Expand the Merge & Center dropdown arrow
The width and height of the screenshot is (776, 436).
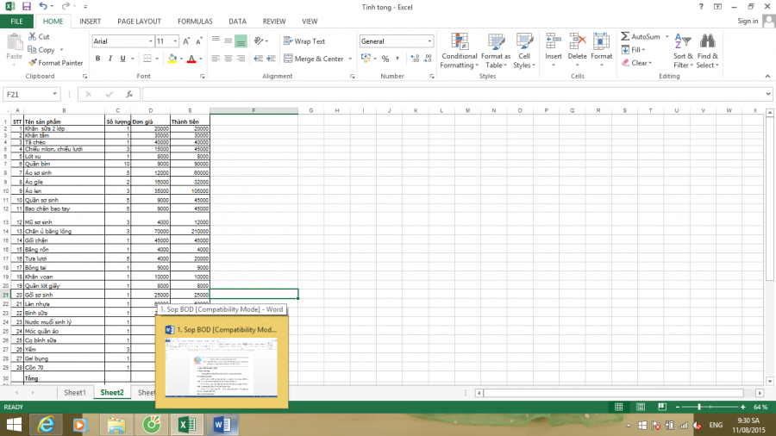pyautogui.click(x=349, y=59)
